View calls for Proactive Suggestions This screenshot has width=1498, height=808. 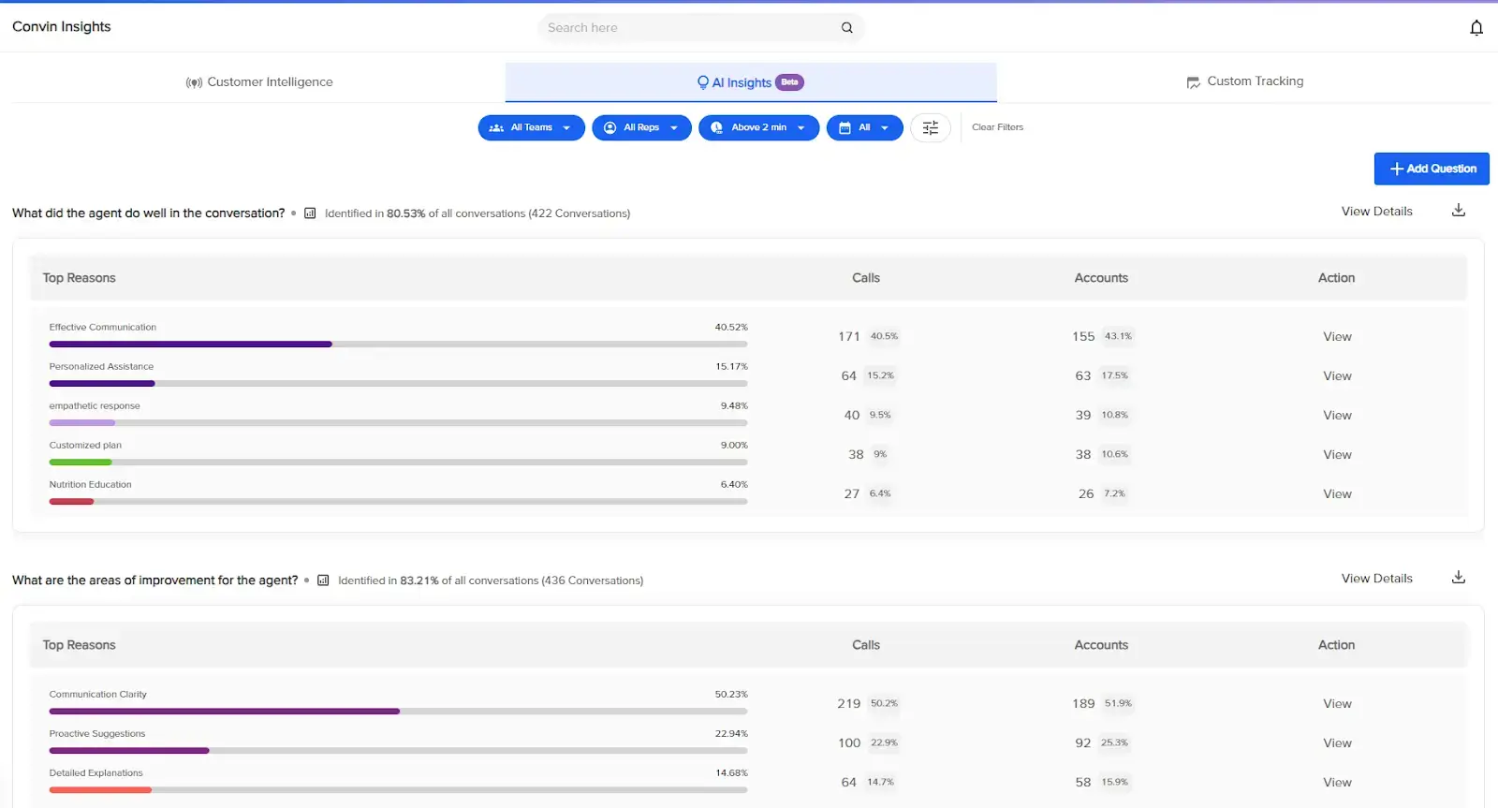1337,743
